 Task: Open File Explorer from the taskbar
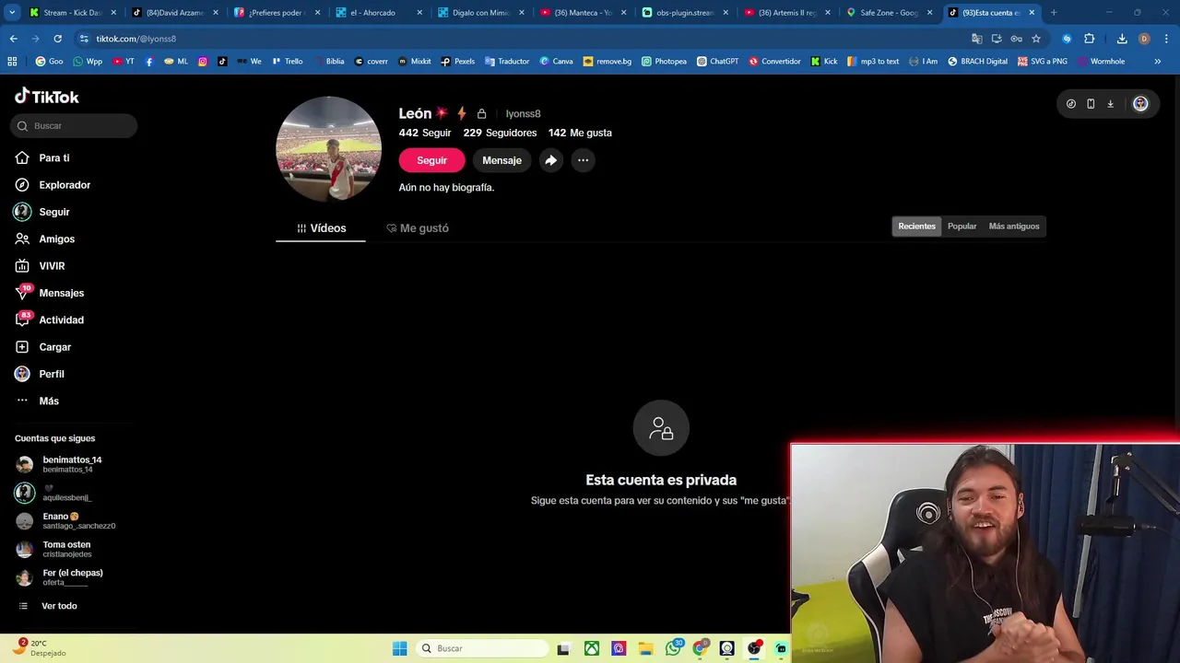pyautogui.click(x=645, y=648)
